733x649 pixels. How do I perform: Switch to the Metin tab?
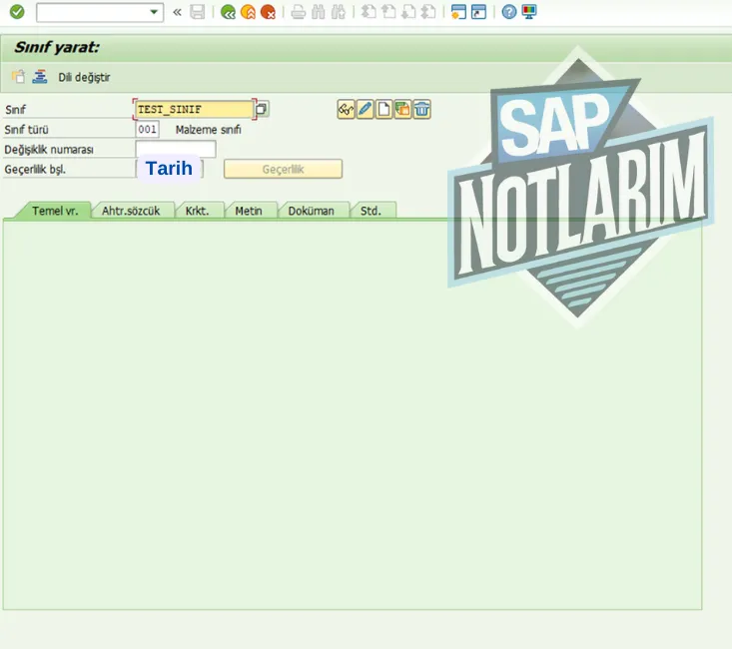coord(249,211)
